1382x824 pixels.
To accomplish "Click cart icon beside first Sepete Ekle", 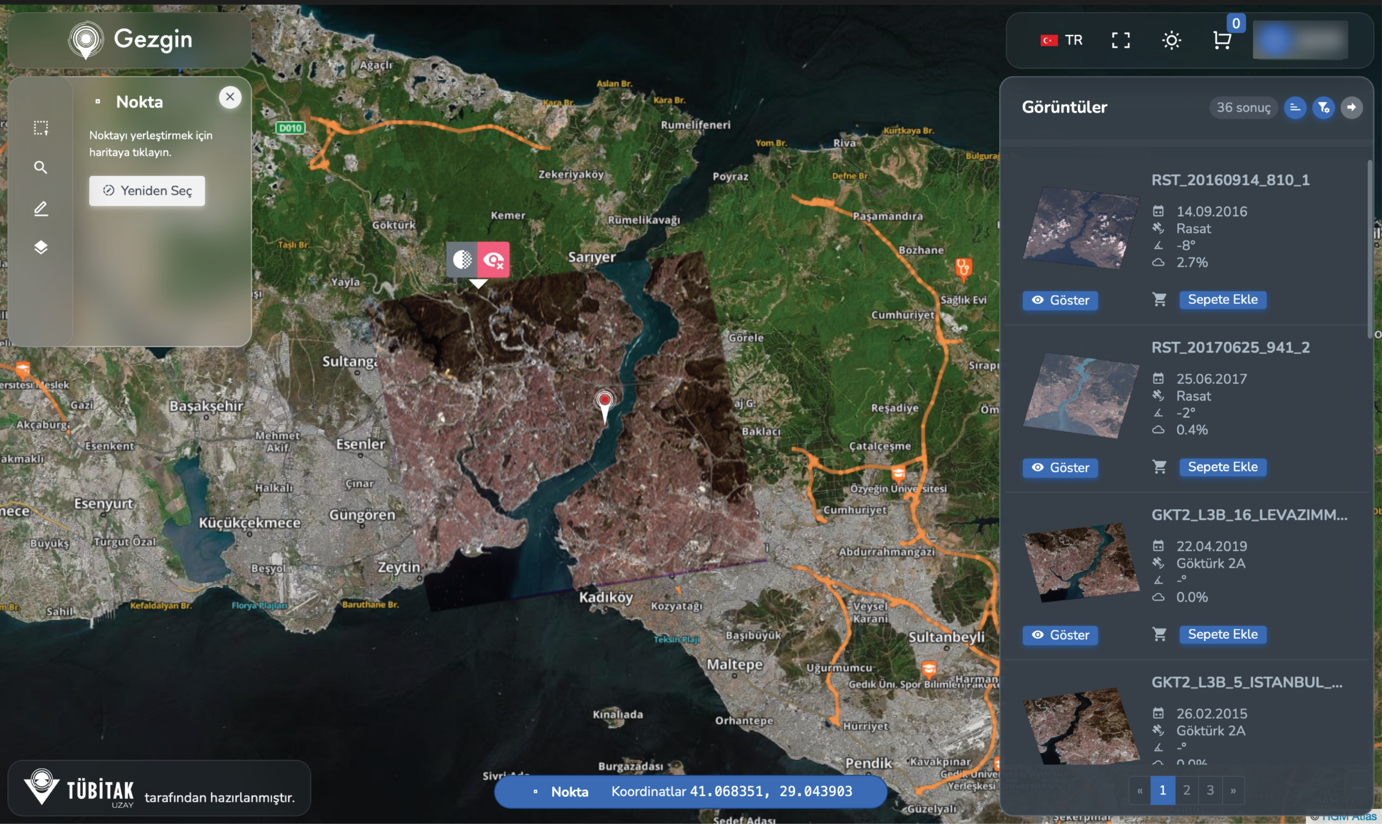I will (x=1159, y=299).
